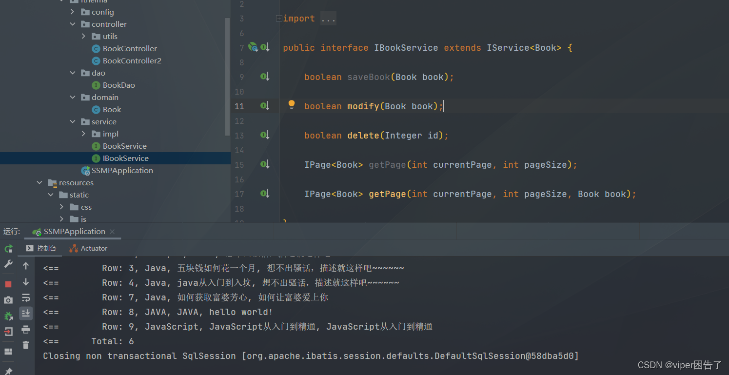Click the 'Total: 6' console line
Image resolution: width=729 pixels, height=375 pixels.
coord(113,341)
